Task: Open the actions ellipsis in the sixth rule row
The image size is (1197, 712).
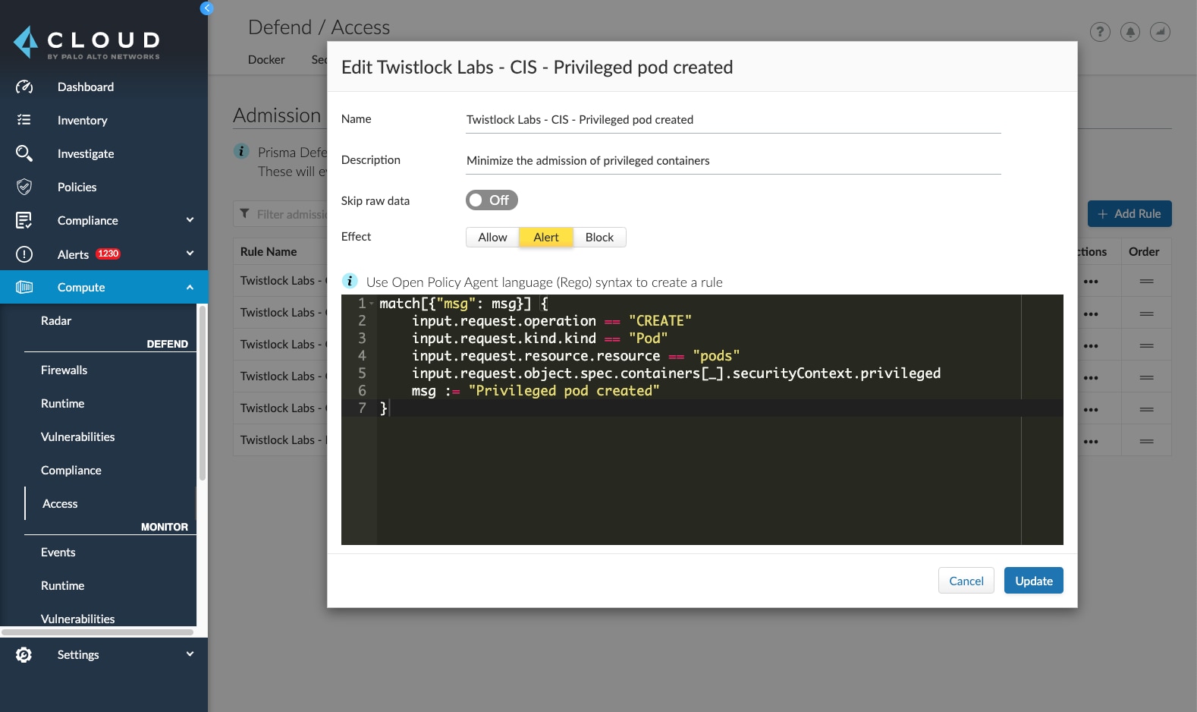Action: click(x=1091, y=441)
